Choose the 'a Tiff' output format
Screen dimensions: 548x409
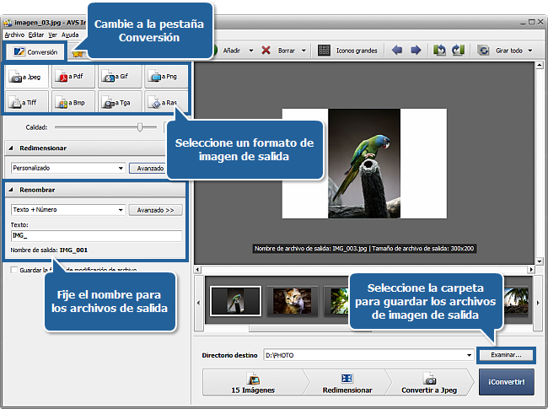(28, 102)
